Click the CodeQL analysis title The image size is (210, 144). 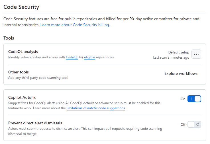click(x=23, y=52)
